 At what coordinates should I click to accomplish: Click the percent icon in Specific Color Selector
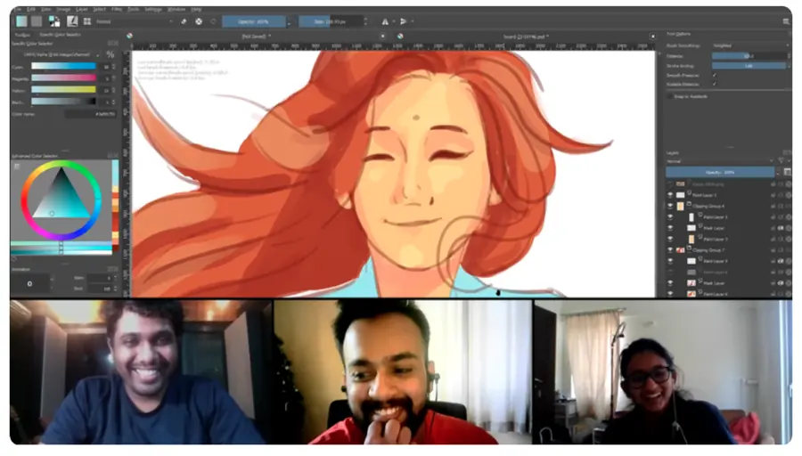110,54
